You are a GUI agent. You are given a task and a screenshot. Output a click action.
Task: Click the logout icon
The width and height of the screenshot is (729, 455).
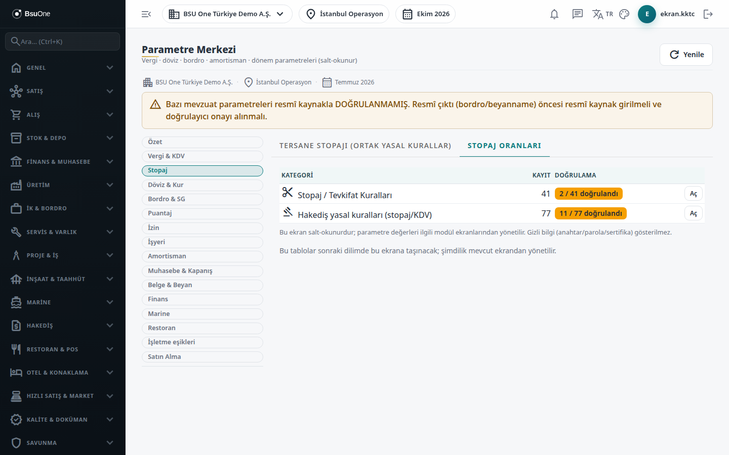coord(708,14)
